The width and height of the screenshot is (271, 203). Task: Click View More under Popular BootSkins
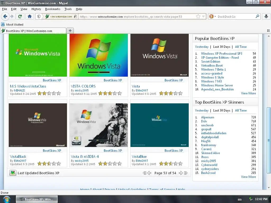coord(248,93)
